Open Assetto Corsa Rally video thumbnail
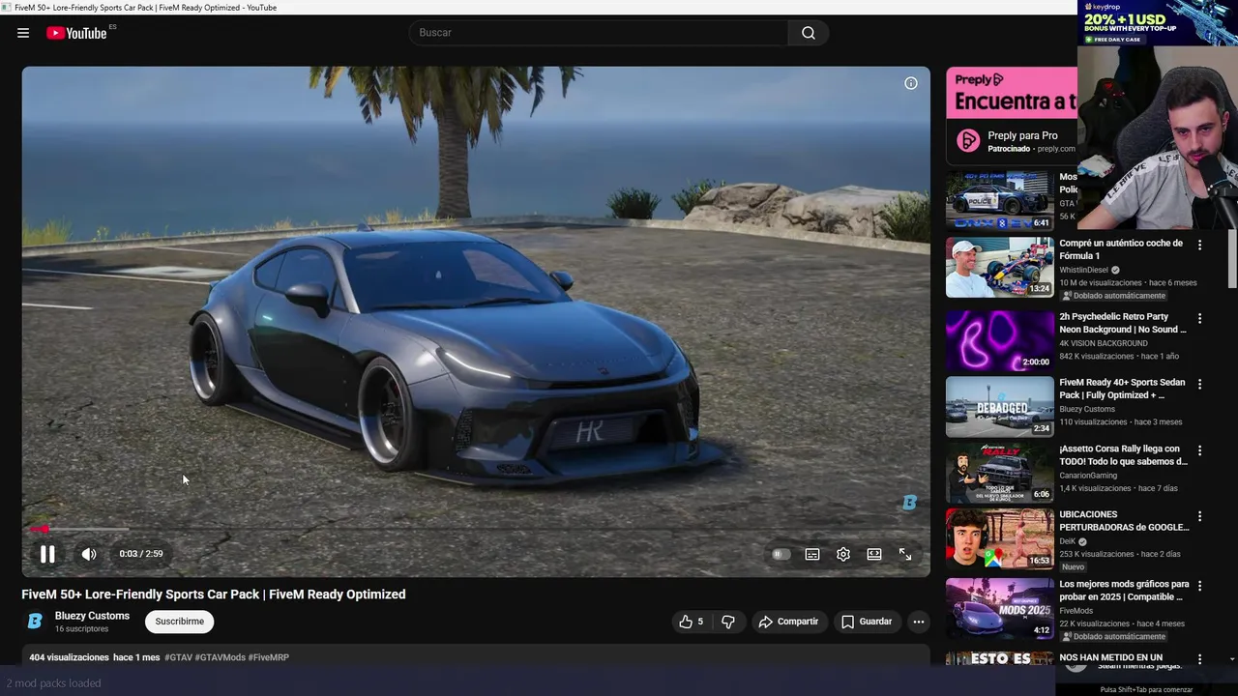Screen dimensions: 1238x696 (x=999, y=473)
